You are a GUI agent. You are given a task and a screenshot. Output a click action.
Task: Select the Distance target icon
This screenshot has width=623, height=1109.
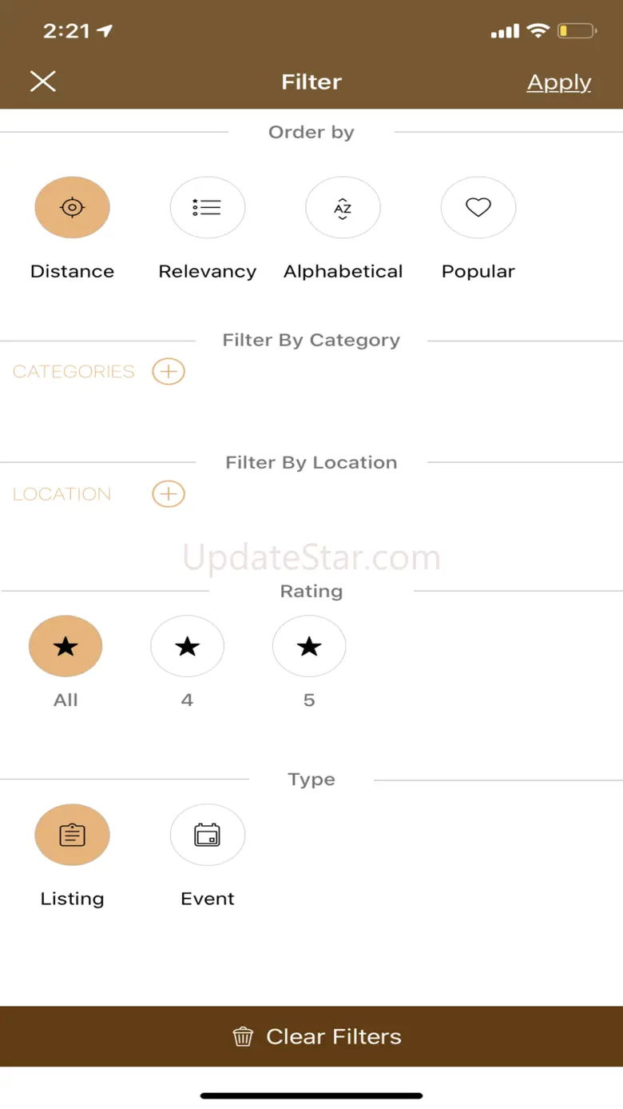[x=72, y=208]
